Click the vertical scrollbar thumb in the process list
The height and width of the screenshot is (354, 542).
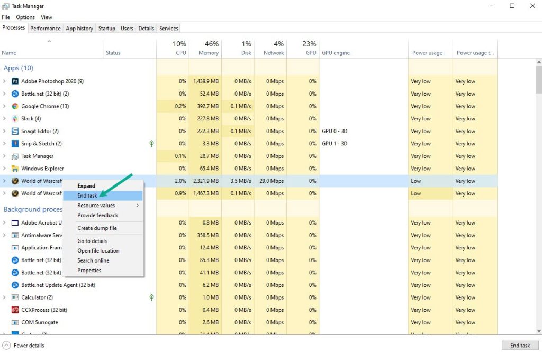[538, 79]
